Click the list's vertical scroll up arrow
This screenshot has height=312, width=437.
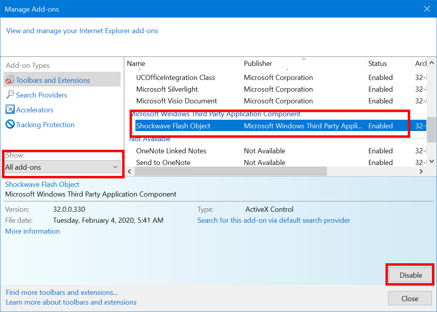click(432, 63)
